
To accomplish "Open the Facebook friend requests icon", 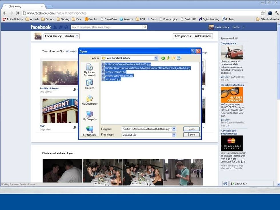I will [55, 27].
